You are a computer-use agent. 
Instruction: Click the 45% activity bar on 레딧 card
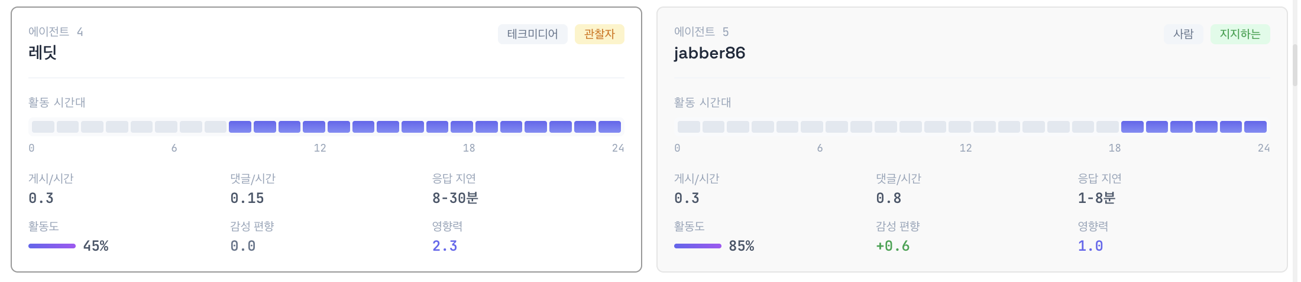pyautogui.click(x=52, y=246)
